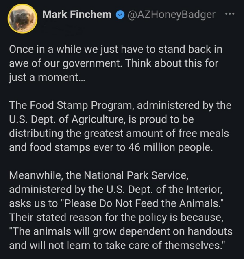Open the @AZHoneyBadger handle link
The image size is (244, 259).
coord(171,15)
